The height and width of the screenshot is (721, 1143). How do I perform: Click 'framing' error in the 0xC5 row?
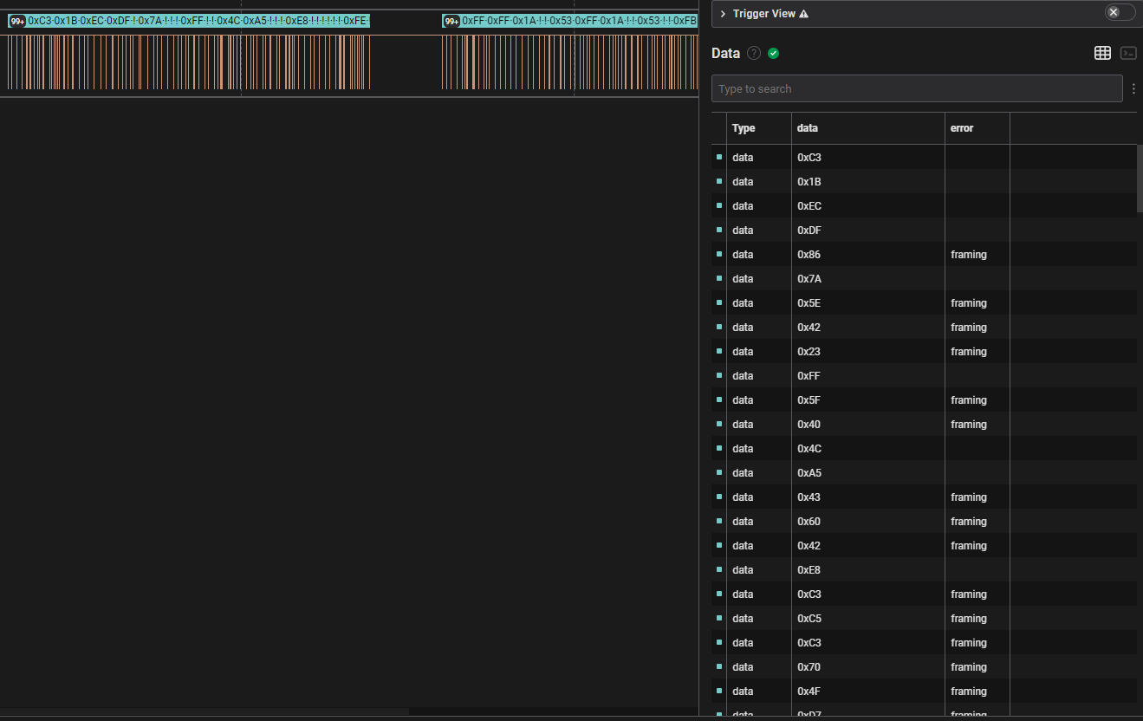pos(969,618)
